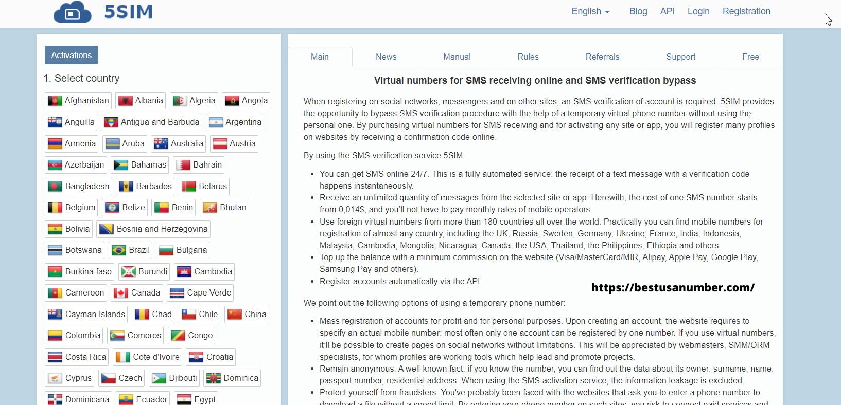Select Cayman Islands country
841x405 pixels.
coord(86,314)
